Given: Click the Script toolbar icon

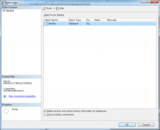Looking at the screenshot, I should (x=44, y=8).
